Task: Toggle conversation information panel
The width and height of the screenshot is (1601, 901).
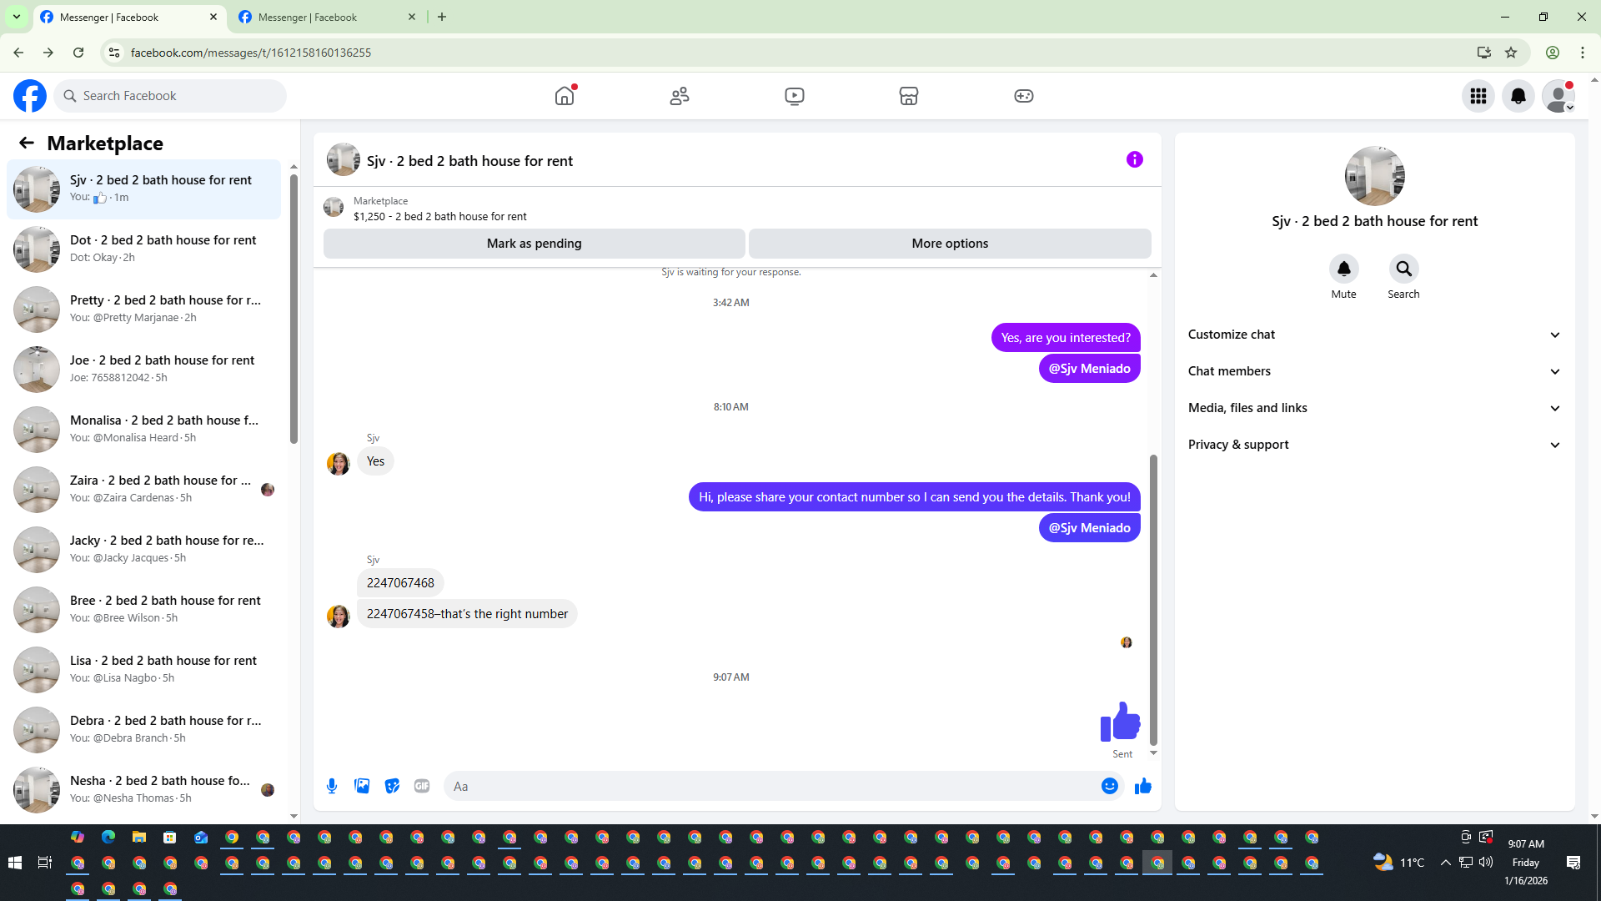Action: [1134, 159]
